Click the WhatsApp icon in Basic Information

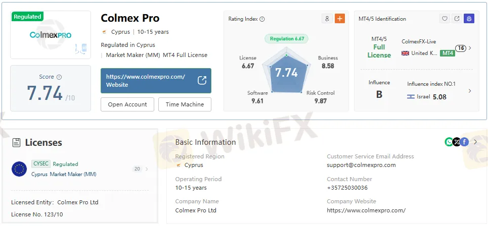tap(449, 142)
